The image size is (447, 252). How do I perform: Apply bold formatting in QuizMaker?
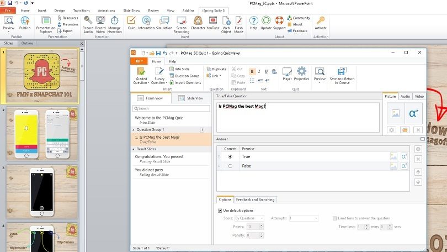click(x=252, y=71)
